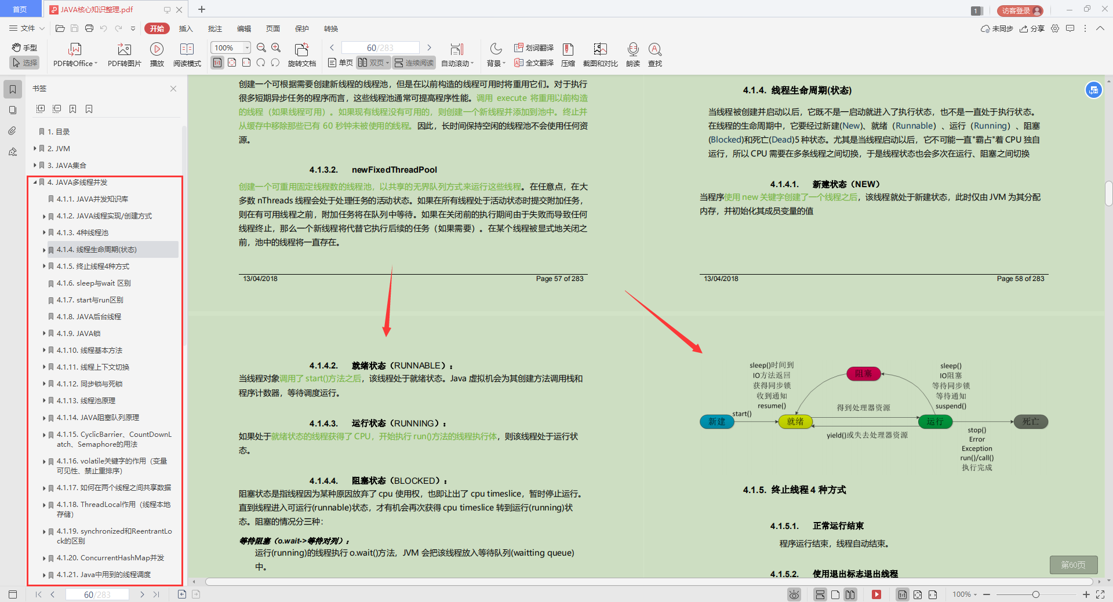Activate the 划词翻译 word translation tool

tap(533, 48)
